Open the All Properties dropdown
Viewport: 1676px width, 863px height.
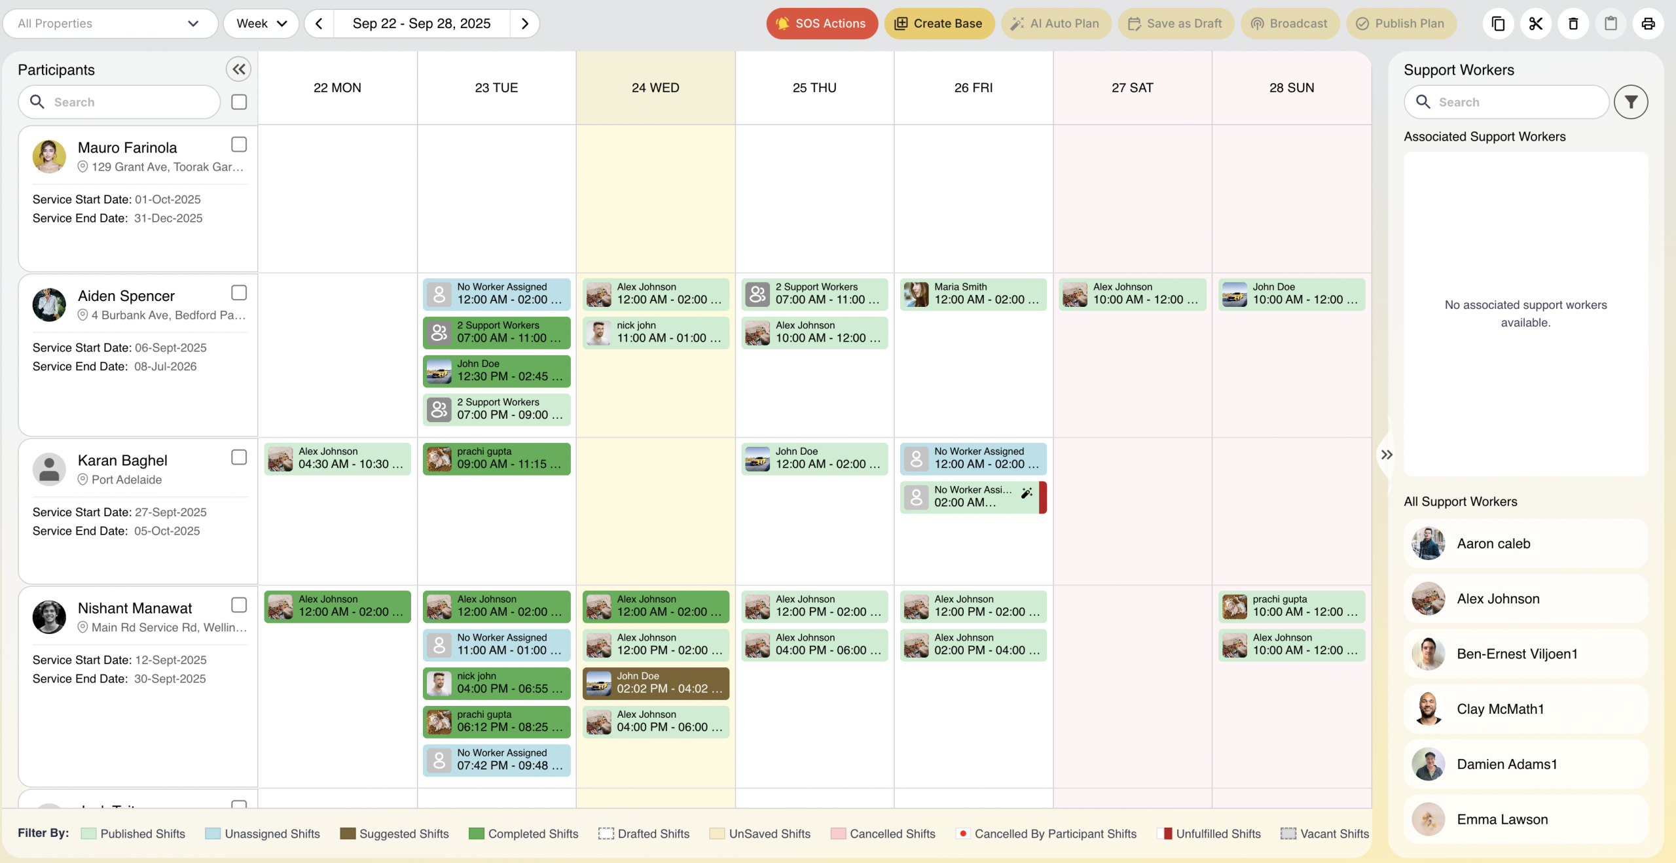click(109, 23)
